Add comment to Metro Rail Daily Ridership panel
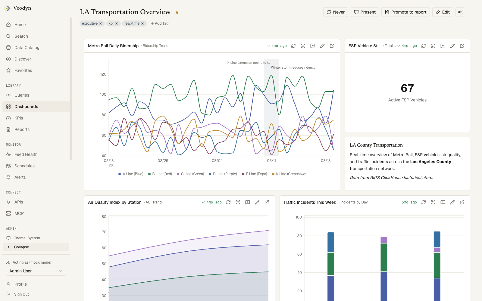This screenshot has height=301, width=482. [313, 46]
